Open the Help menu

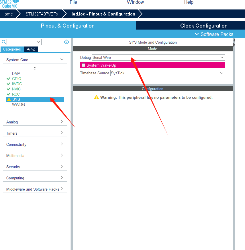tap(189, 2)
